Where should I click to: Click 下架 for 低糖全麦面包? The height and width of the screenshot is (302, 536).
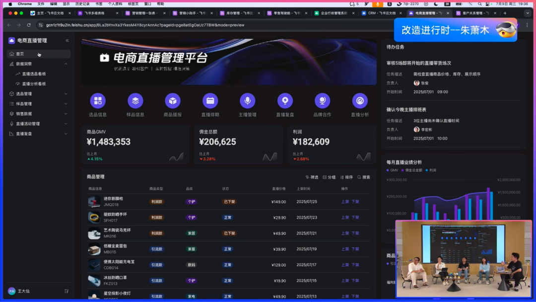coord(355,249)
